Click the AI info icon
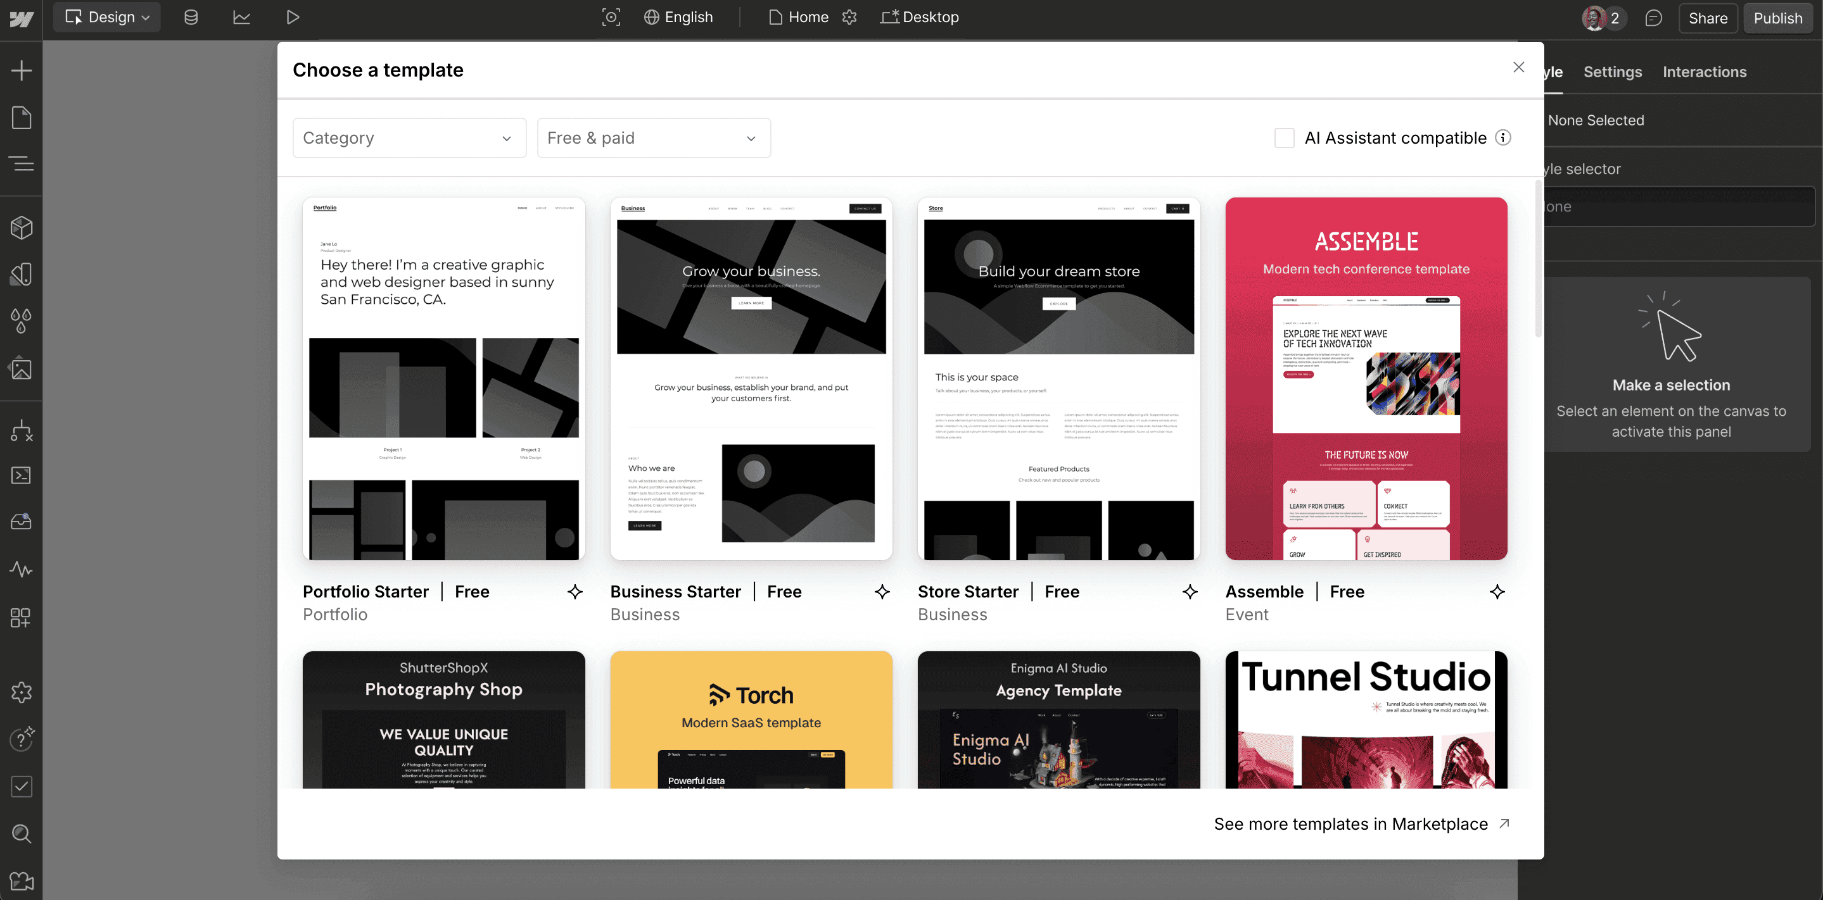 click(1503, 138)
